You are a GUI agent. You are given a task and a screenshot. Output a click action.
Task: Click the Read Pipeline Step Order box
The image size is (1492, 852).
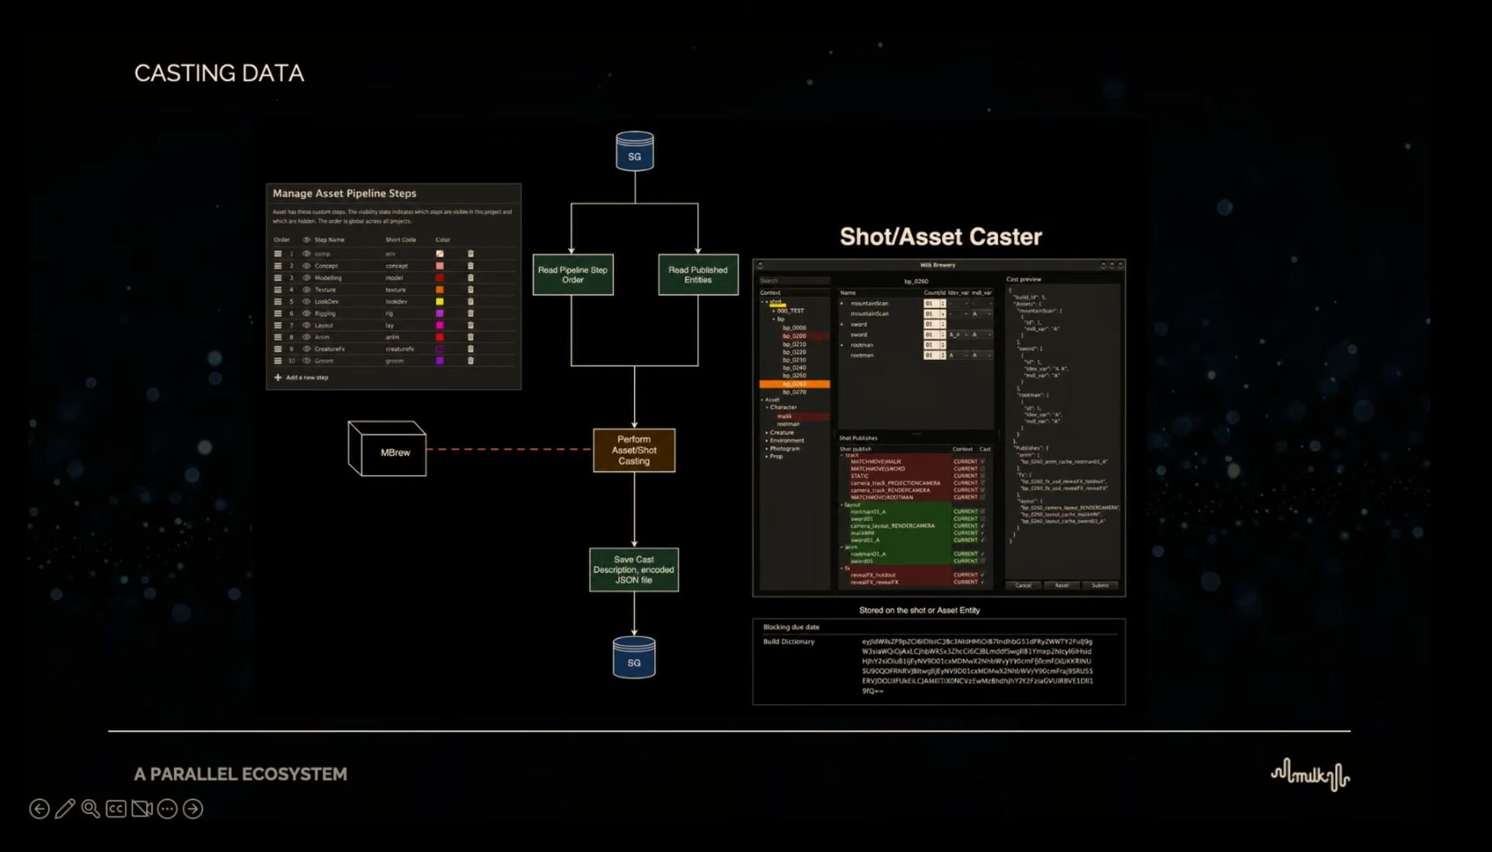[573, 274]
